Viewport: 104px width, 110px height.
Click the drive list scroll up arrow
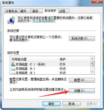tap(92, 59)
